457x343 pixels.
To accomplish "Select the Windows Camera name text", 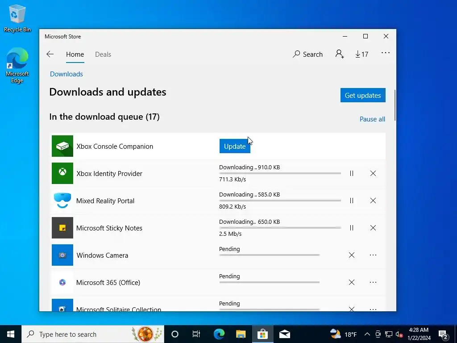I will (x=102, y=255).
